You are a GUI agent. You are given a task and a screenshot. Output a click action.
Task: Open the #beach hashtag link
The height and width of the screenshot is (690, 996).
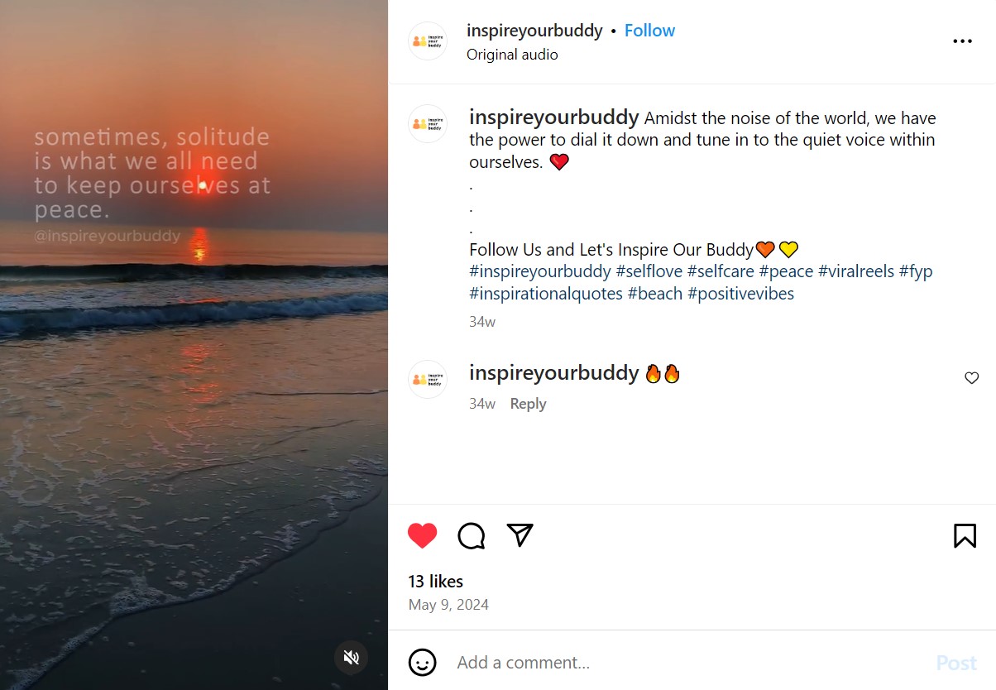pyautogui.click(x=654, y=294)
